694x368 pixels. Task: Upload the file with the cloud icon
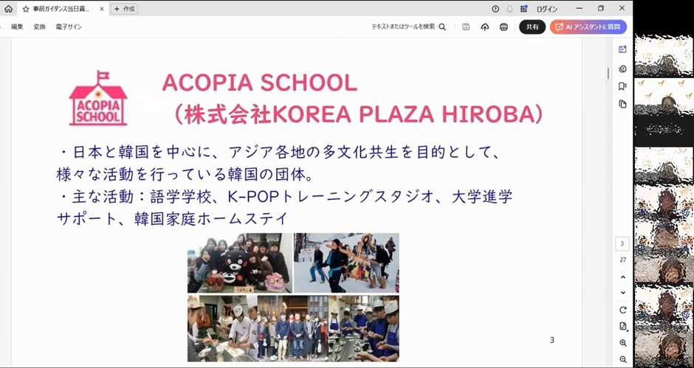[x=484, y=27]
